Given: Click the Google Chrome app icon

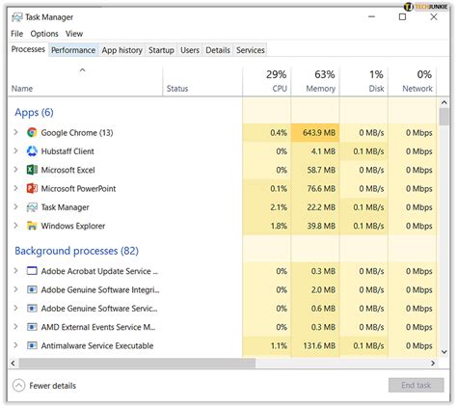Looking at the screenshot, I should tap(32, 132).
